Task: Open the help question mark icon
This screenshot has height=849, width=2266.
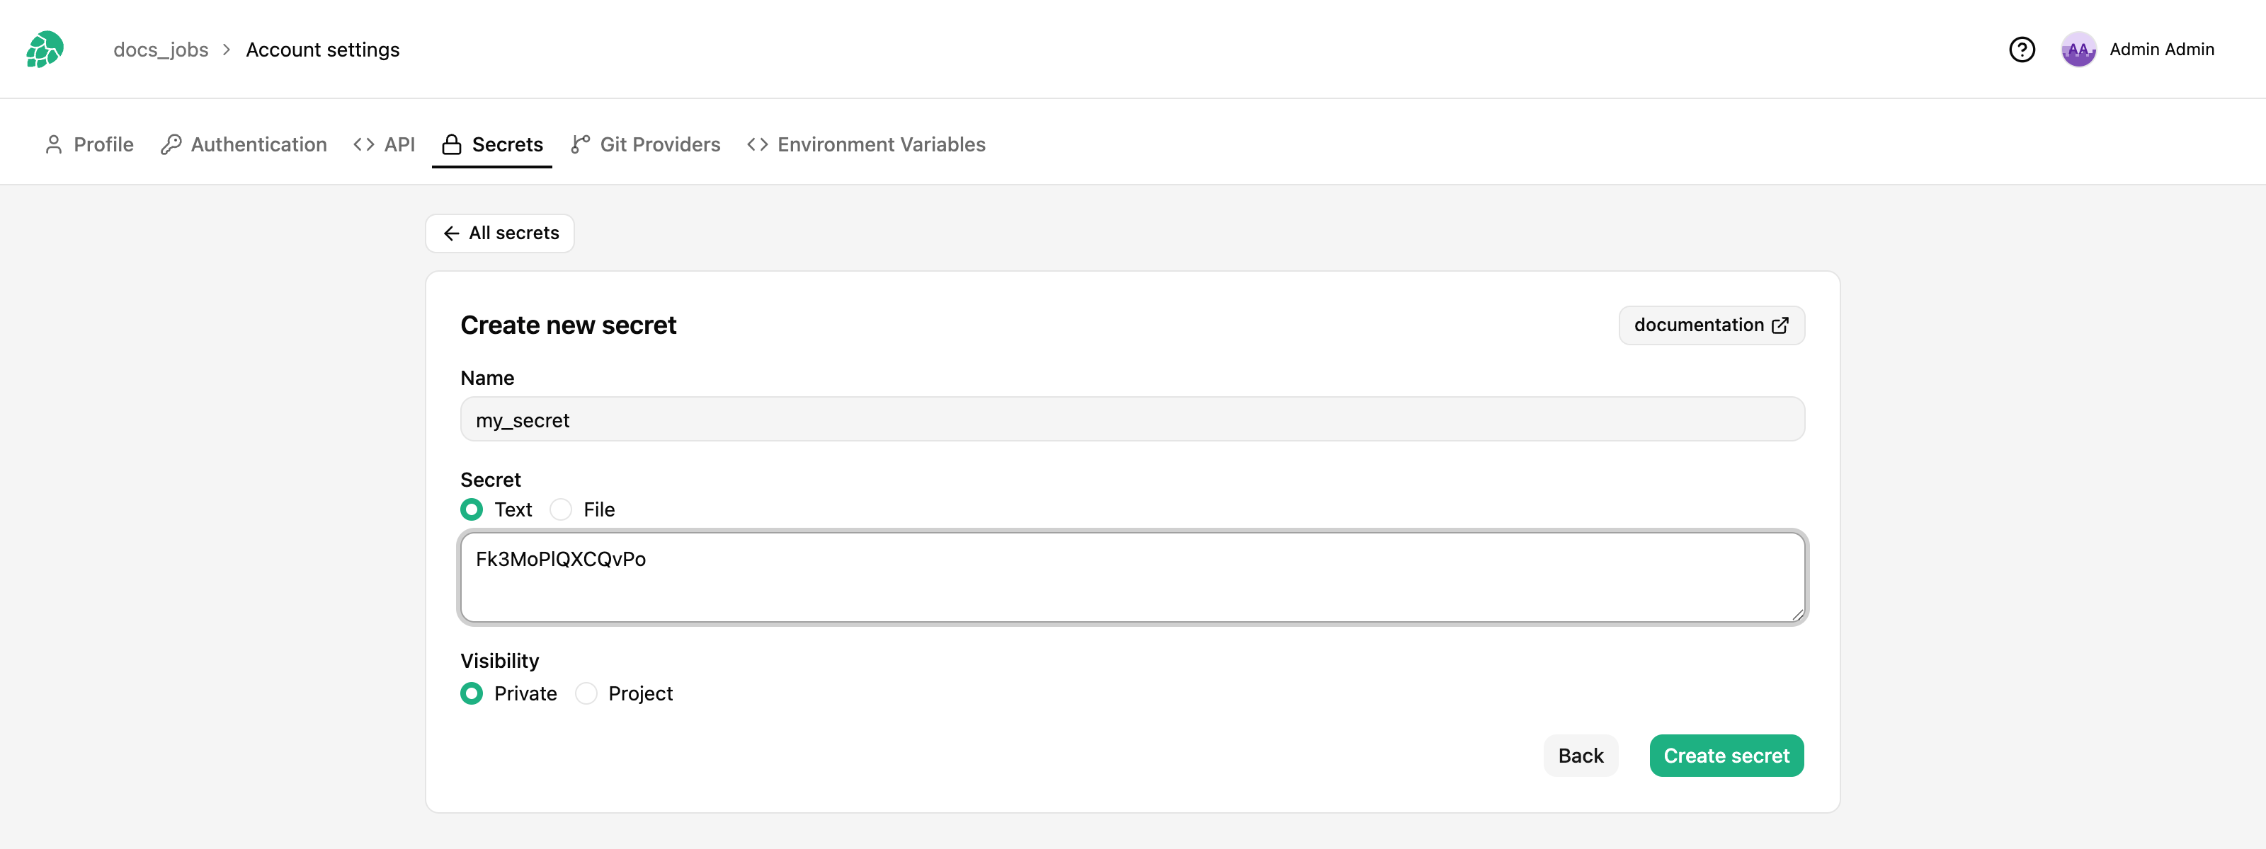Action: (x=2022, y=50)
